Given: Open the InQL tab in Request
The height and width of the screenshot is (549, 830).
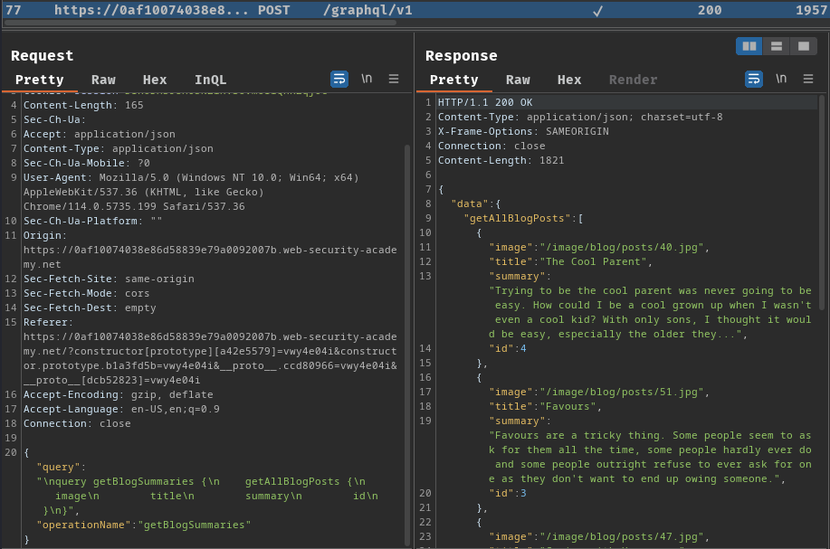Looking at the screenshot, I should (x=210, y=80).
